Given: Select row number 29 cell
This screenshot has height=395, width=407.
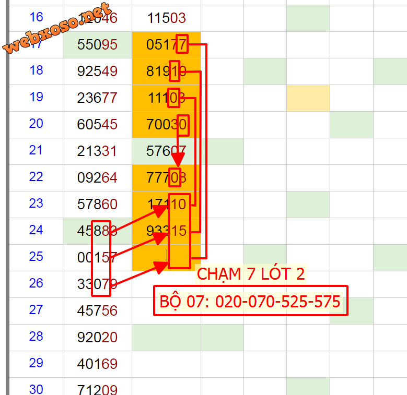Looking at the screenshot, I should (36, 364).
